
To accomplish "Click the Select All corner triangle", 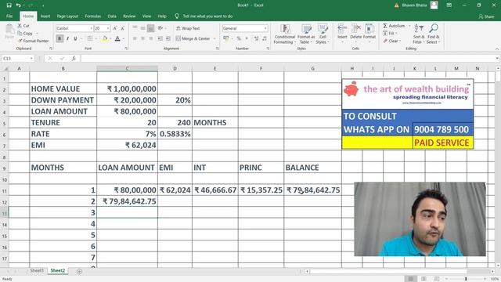I will [x=5, y=68].
